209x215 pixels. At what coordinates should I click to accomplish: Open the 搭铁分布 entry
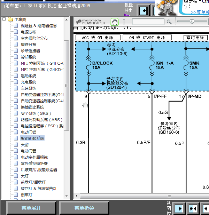pos(29,45)
